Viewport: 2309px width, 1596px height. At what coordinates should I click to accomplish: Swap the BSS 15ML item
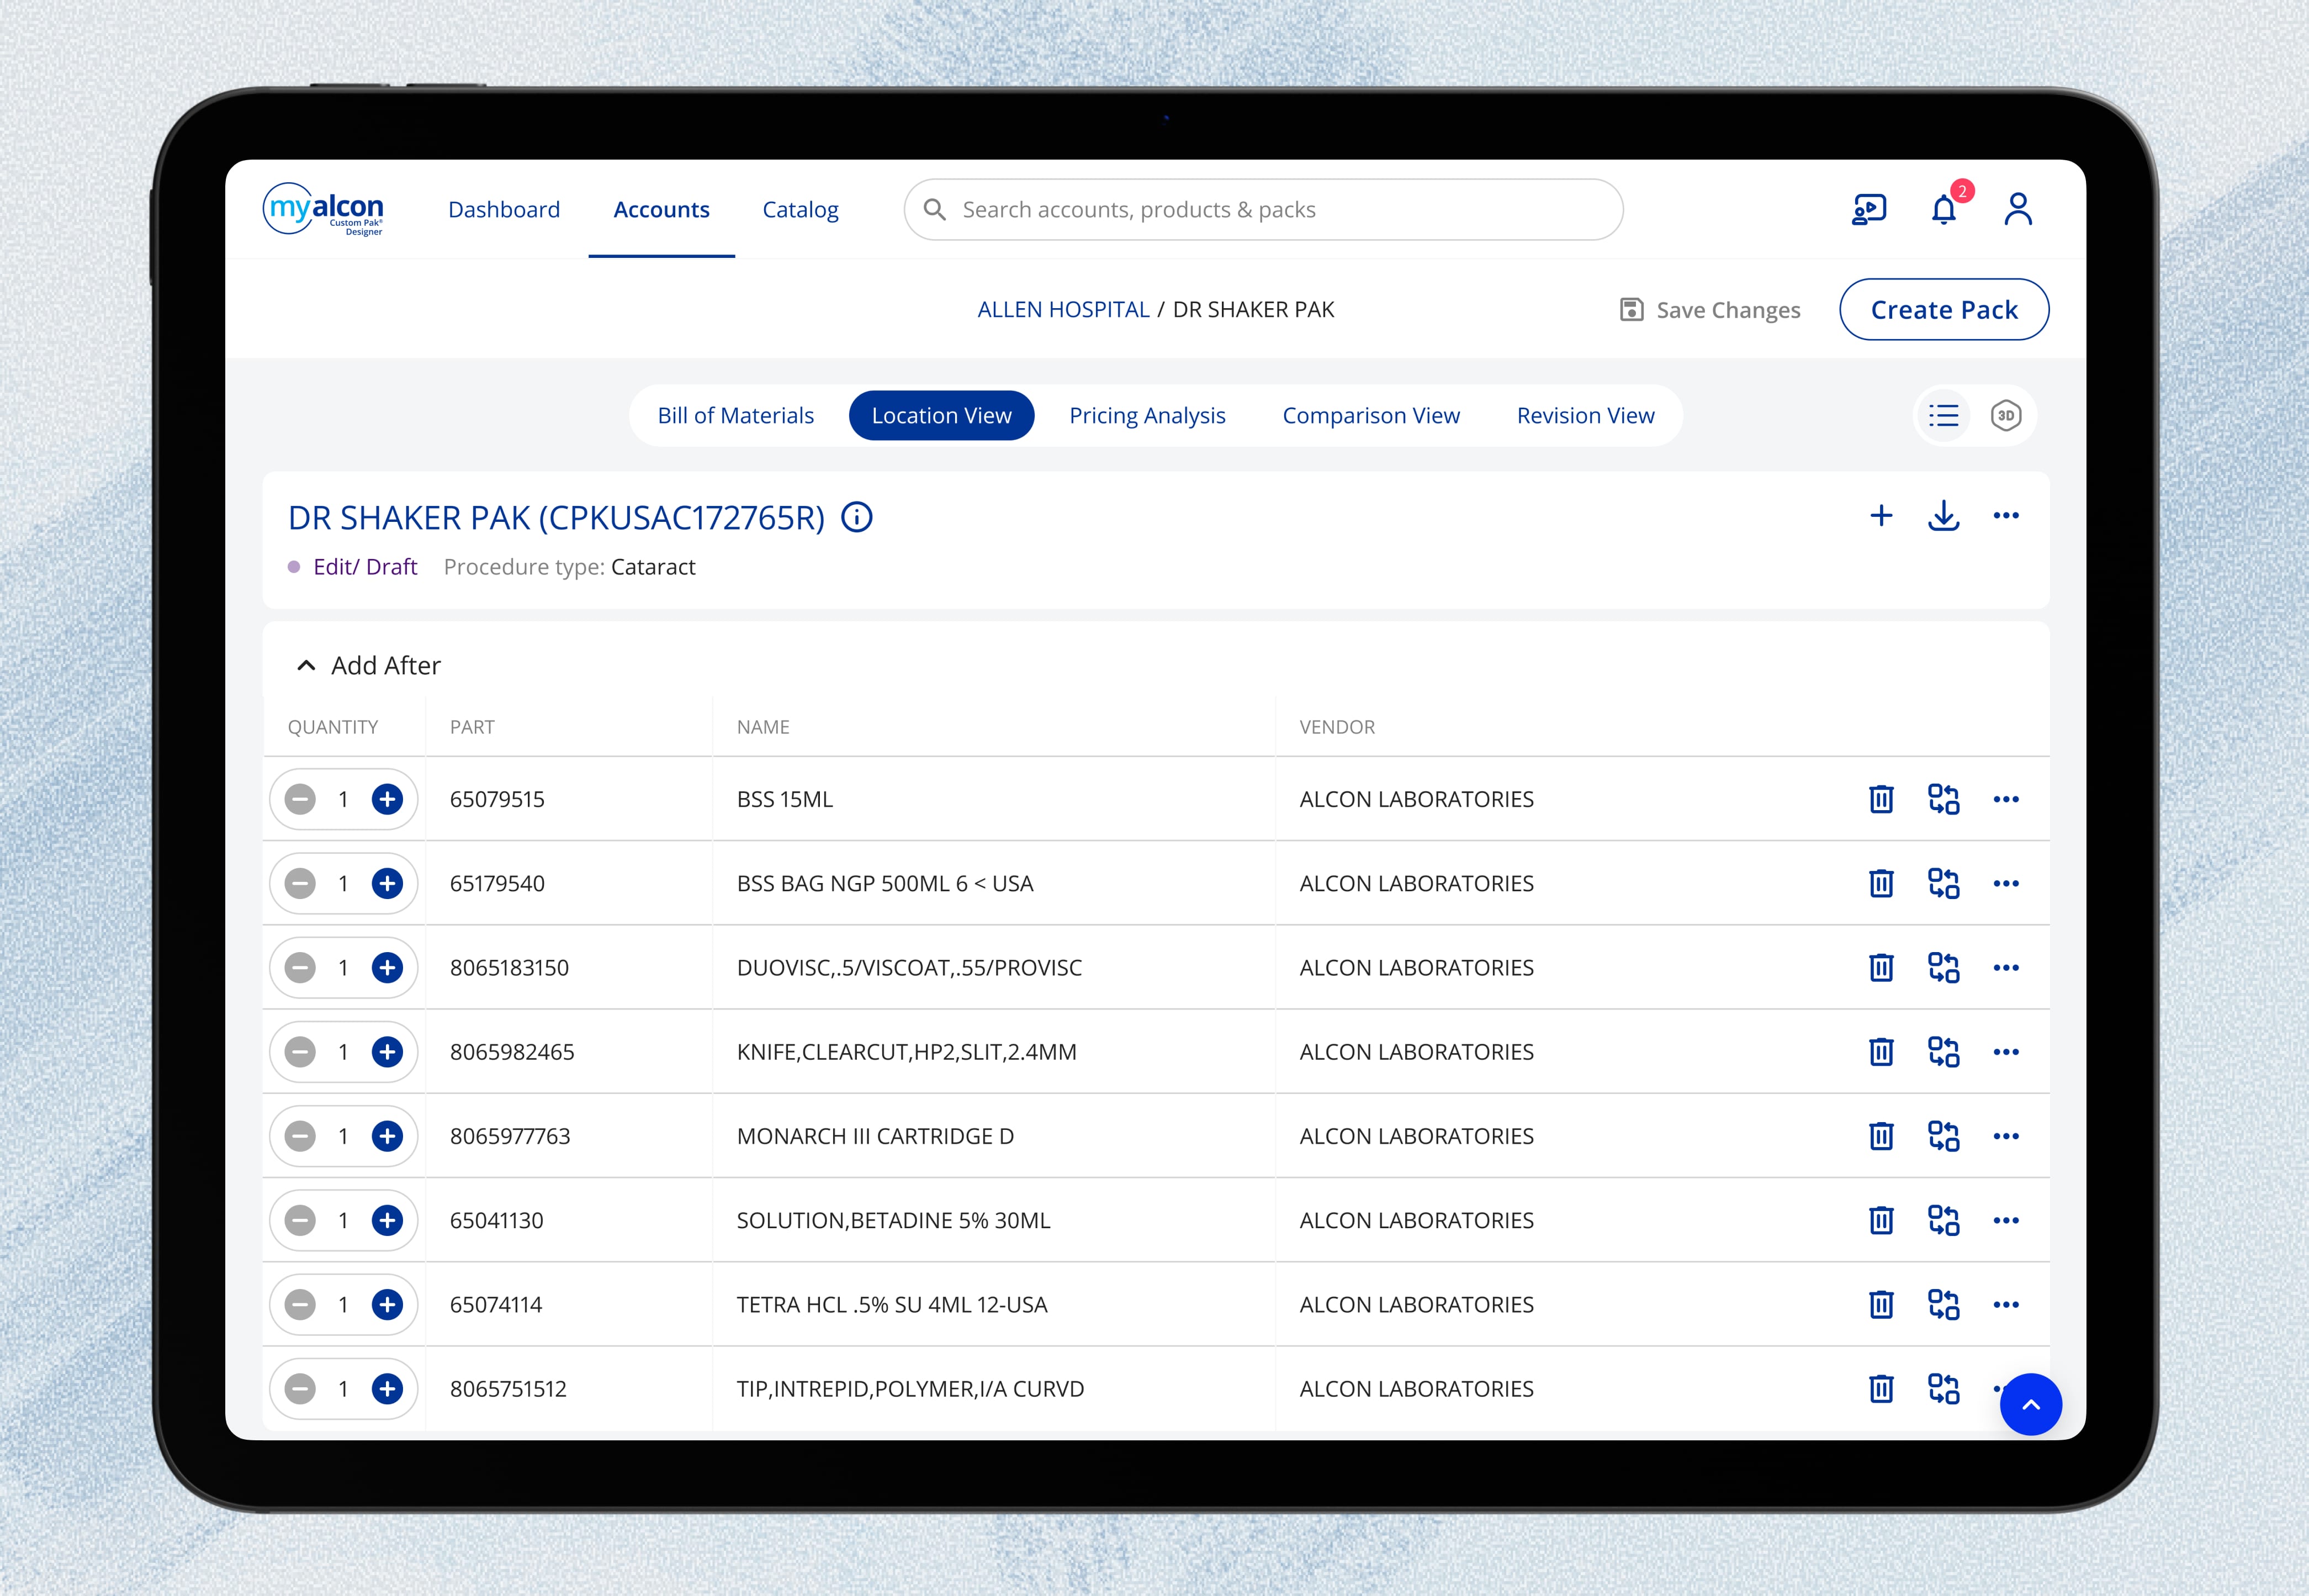pos(1943,799)
